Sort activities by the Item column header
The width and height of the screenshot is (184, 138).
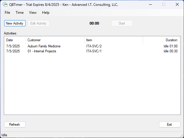click(113, 40)
